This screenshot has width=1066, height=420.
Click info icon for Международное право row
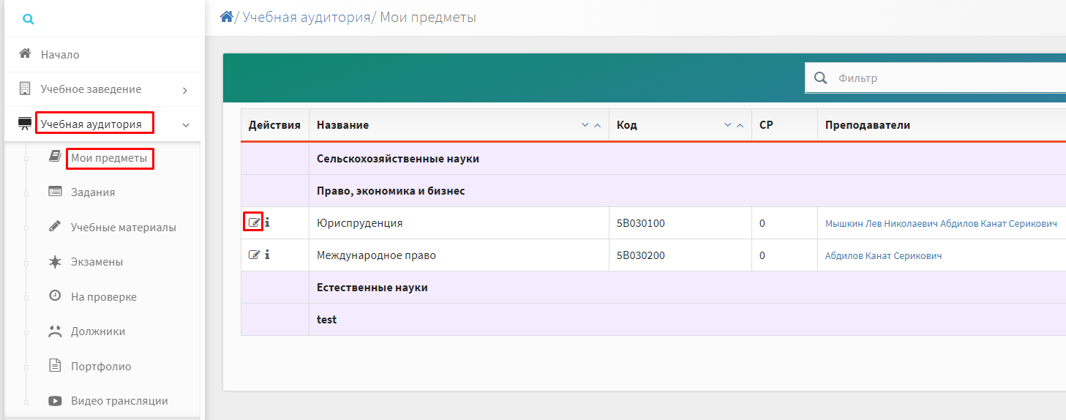[x=267, y=255]
